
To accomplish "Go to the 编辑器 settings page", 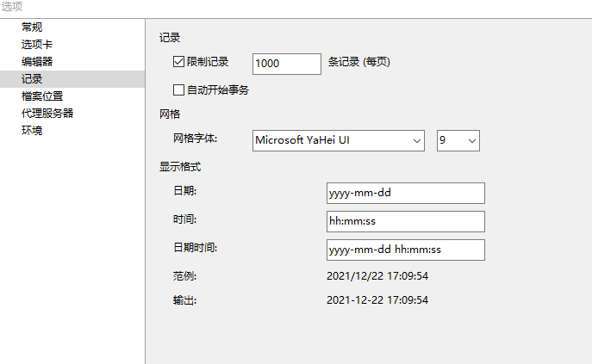I will click(37, 62).
